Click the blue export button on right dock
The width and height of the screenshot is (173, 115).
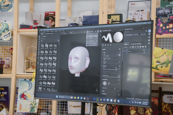tap(149, 31)
